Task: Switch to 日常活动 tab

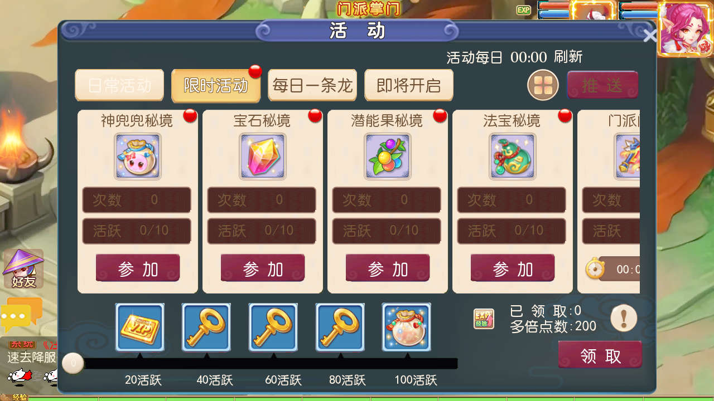Action: (x=119, y=85)
